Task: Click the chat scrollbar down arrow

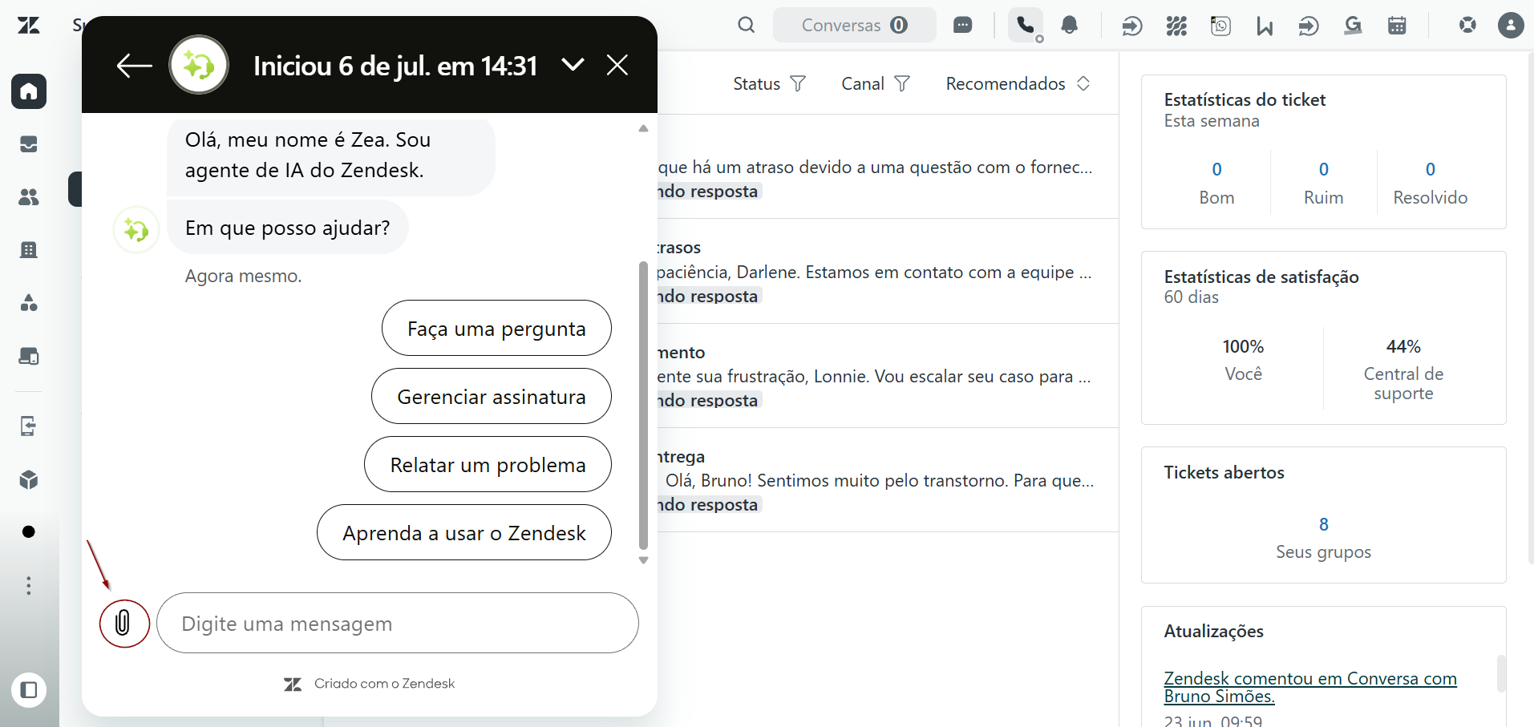Action: 643,560
